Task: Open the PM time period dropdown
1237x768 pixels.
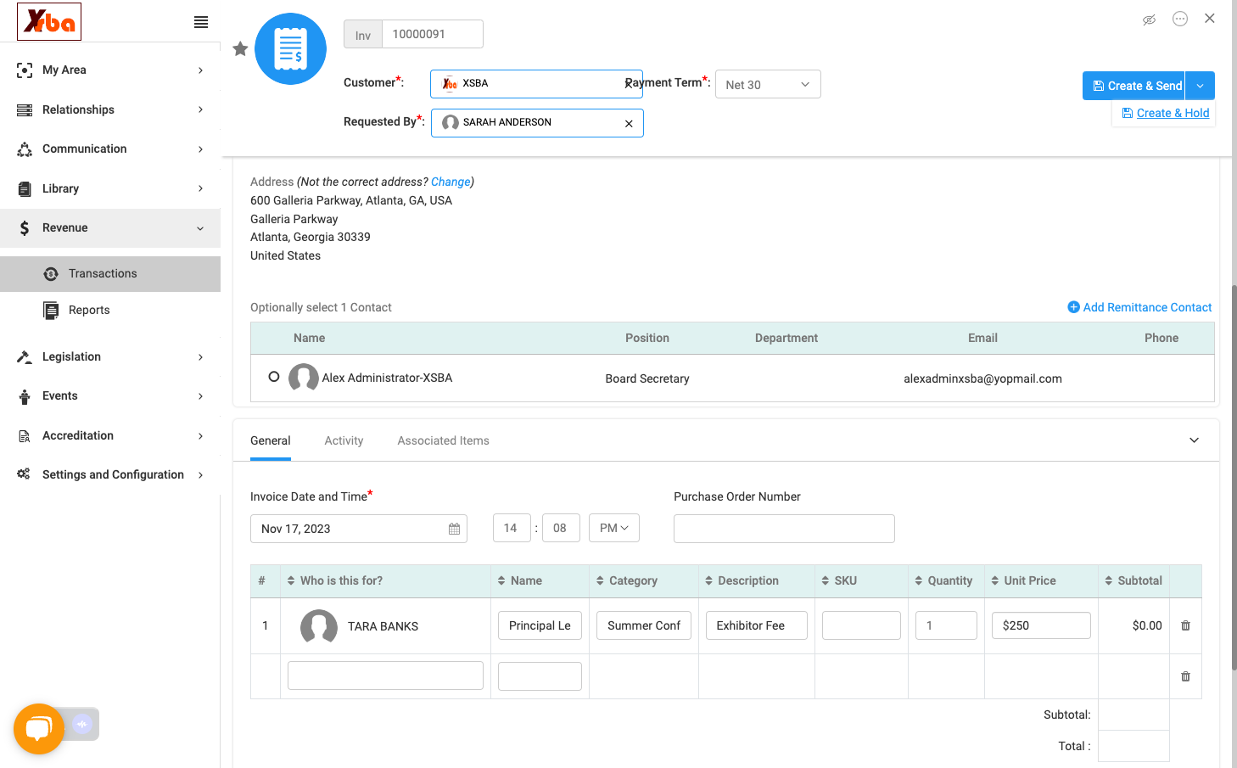Action: click(613, 528)
